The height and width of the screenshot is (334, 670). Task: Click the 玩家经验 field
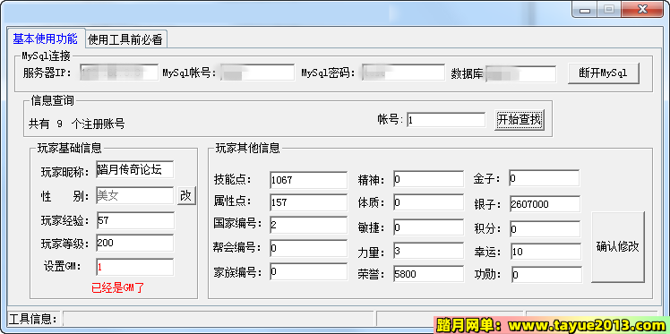point(135,221)
